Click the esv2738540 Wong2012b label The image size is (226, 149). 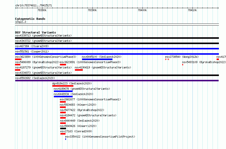[182, 57]
